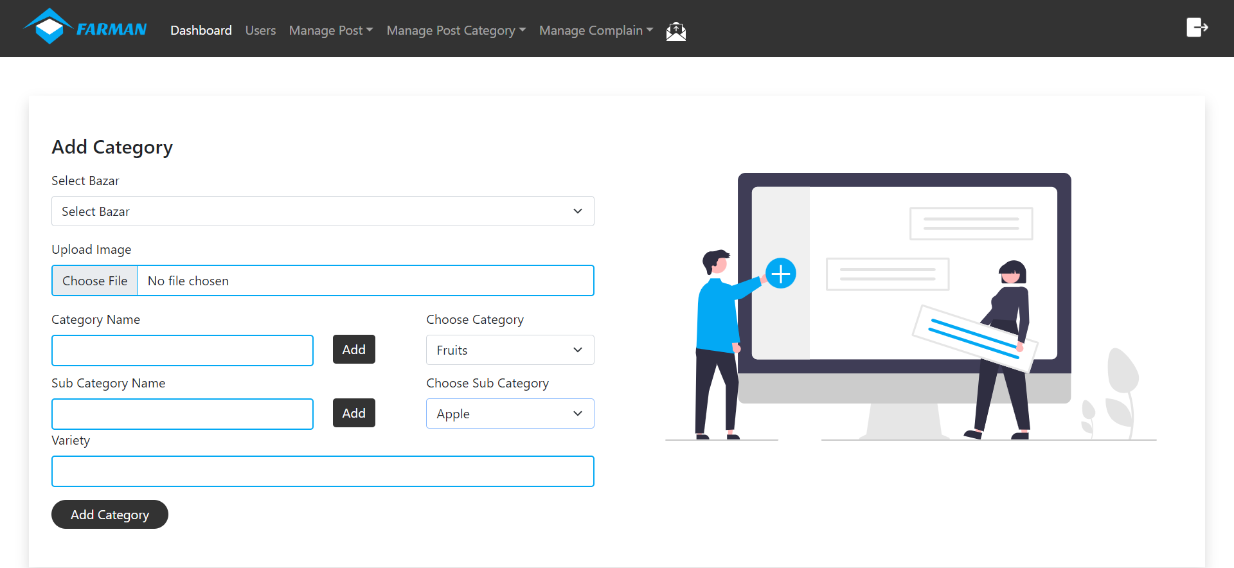This screenshot has height=568, width=1234.
Task: Click the No file chosen text area
Action: (188, 281)
